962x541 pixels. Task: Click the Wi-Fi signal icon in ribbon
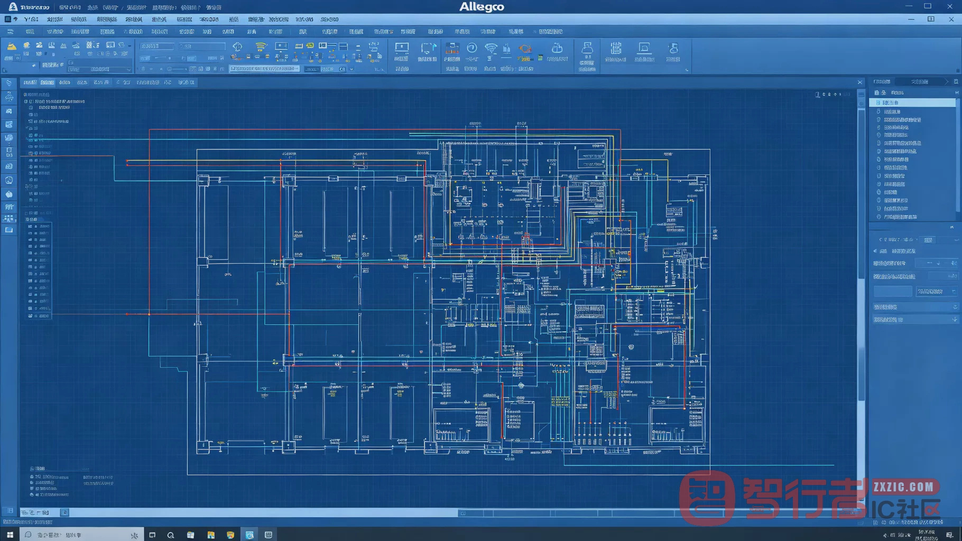[x=491, y=49]
